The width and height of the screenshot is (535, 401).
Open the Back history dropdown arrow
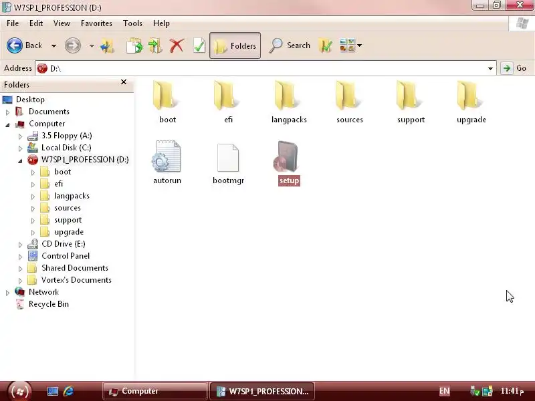tap(53, 45)
